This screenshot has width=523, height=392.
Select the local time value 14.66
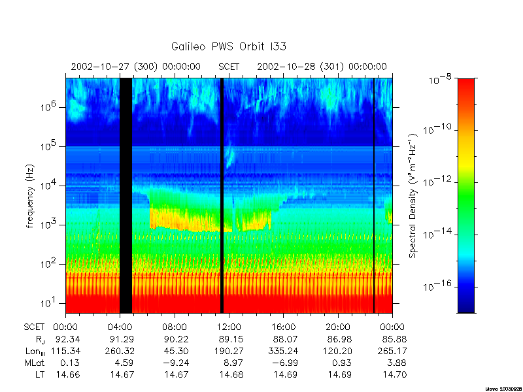click(68, 374)
